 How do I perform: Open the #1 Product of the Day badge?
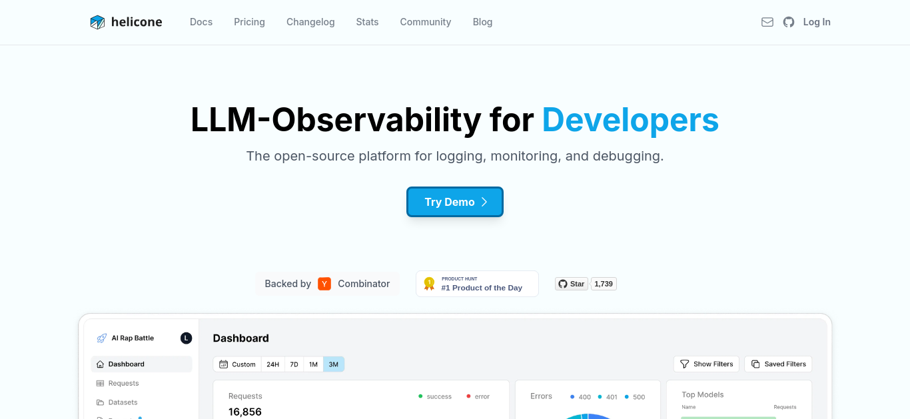tap(477, 284)
